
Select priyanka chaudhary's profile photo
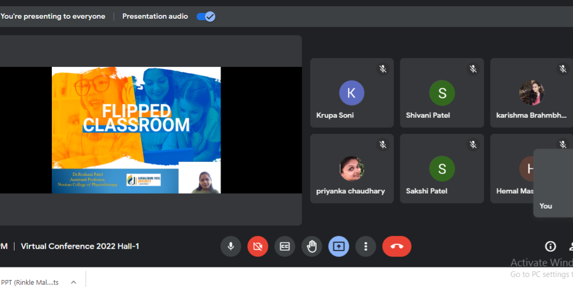(x=351, y=169)
